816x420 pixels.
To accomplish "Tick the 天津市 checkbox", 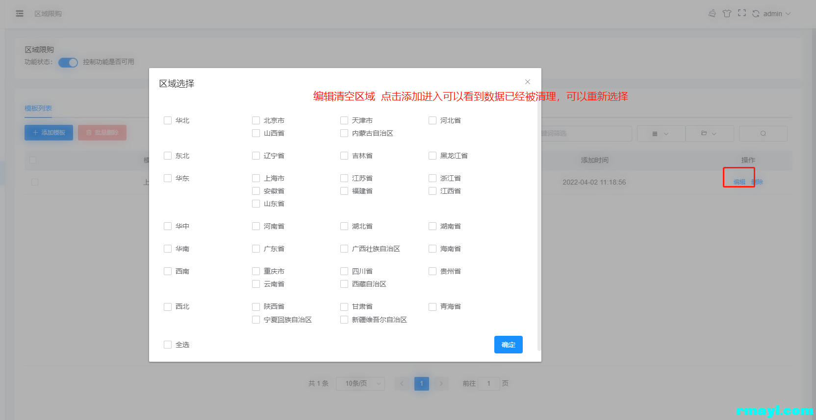I will [x=344, y=120].
